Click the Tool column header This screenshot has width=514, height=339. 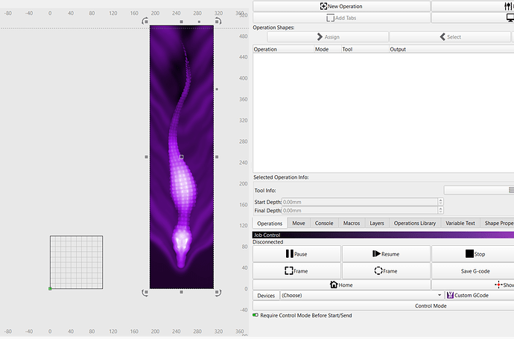point(365,49)
